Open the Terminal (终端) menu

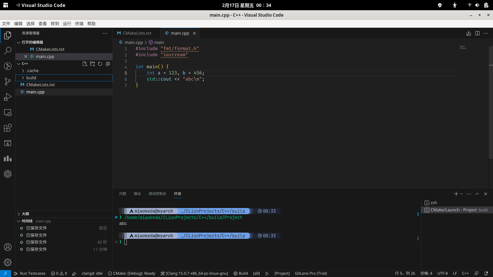pos(79,24)
